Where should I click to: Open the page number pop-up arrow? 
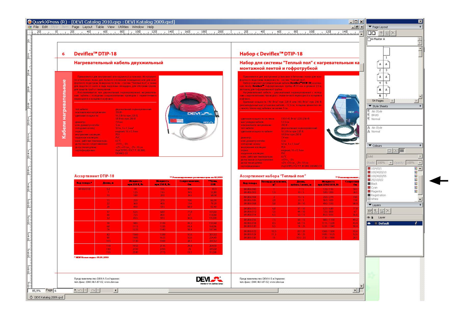[x=75, y=290]
